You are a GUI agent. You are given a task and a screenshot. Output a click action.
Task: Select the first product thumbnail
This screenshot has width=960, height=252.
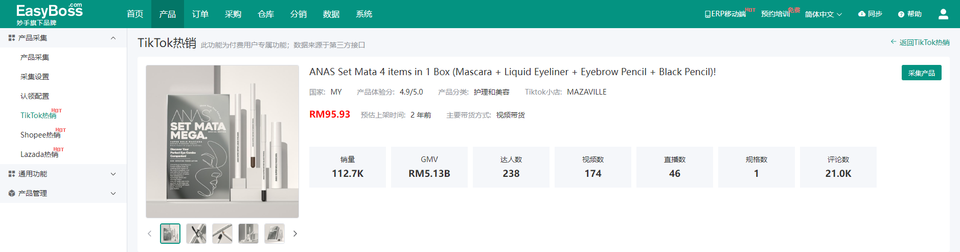tap(170, 234)
